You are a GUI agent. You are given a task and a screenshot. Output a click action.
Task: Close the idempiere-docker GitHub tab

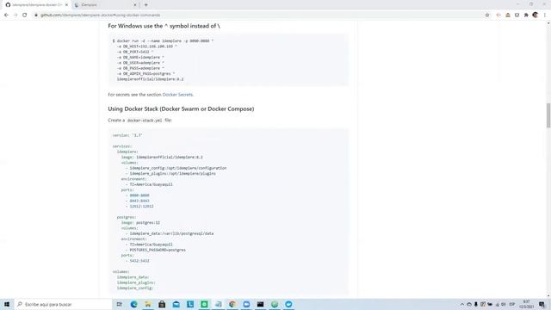(x=66, y=5)
